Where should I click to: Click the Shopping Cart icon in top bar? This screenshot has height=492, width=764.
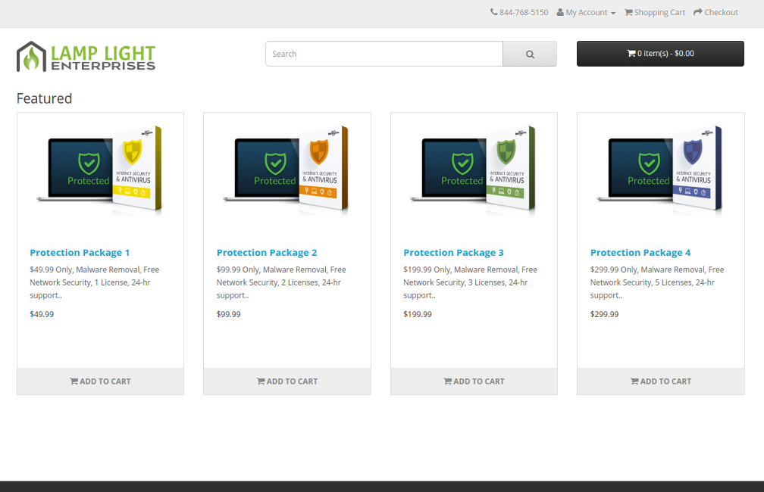[x=628, y=12]
